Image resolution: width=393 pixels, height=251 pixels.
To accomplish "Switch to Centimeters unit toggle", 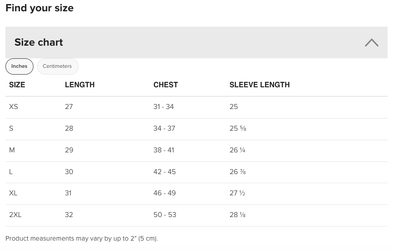I will pos(57,66).
